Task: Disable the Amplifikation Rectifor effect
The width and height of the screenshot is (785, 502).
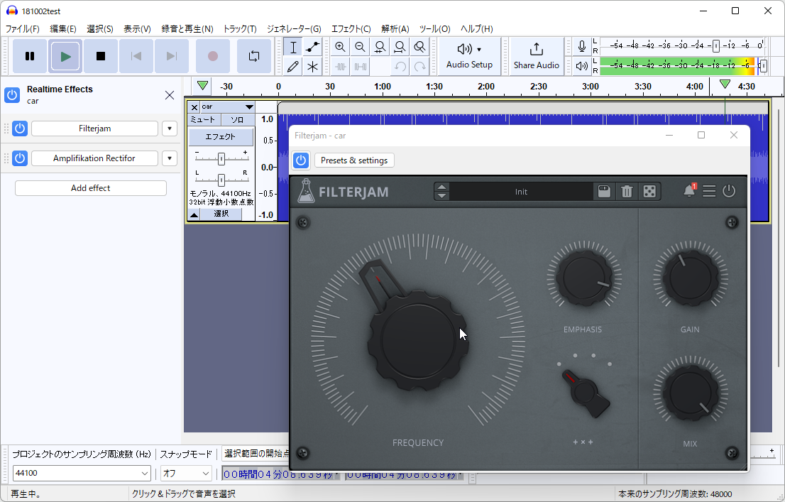Action: (x=20, y=158)
